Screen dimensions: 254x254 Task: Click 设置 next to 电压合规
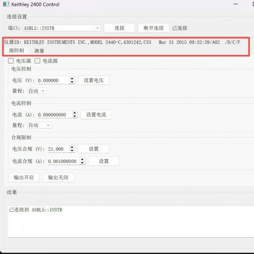[93, 149]
